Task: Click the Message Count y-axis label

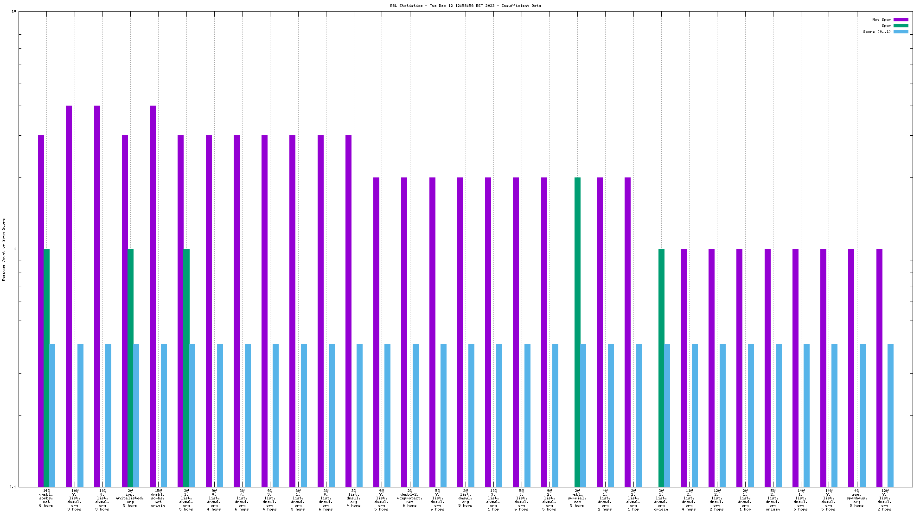Action: (4, 249)
